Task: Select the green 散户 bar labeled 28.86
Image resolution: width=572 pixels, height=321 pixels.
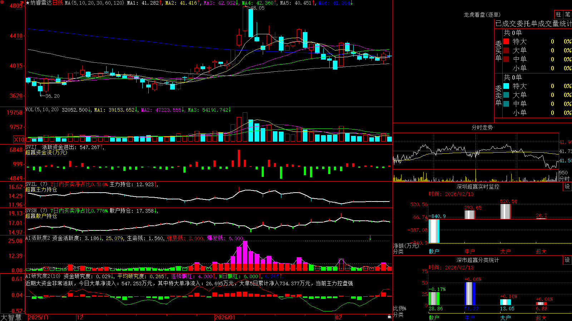Action: (x=434, y=299)
